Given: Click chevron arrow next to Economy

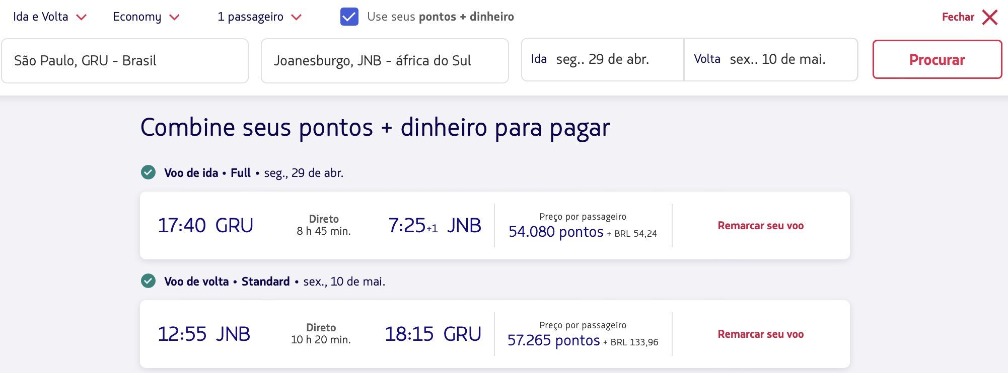Looking at the screenshot, I should tap(175, 18).
